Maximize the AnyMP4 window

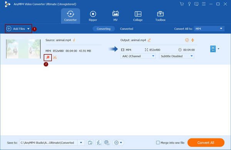pos(218,4)
